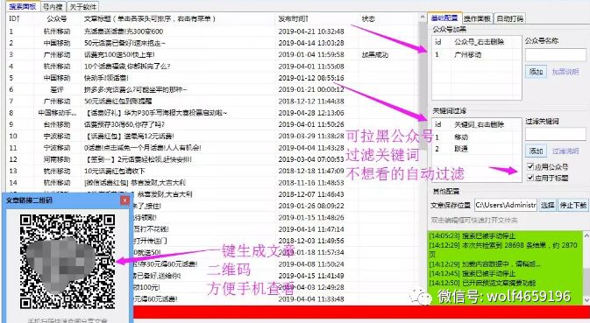Viewport: 590px width, 323px height.
Task: Toggle the 应用于标题 checkbox
Action: pyautogui.click(x=530, y=178)
